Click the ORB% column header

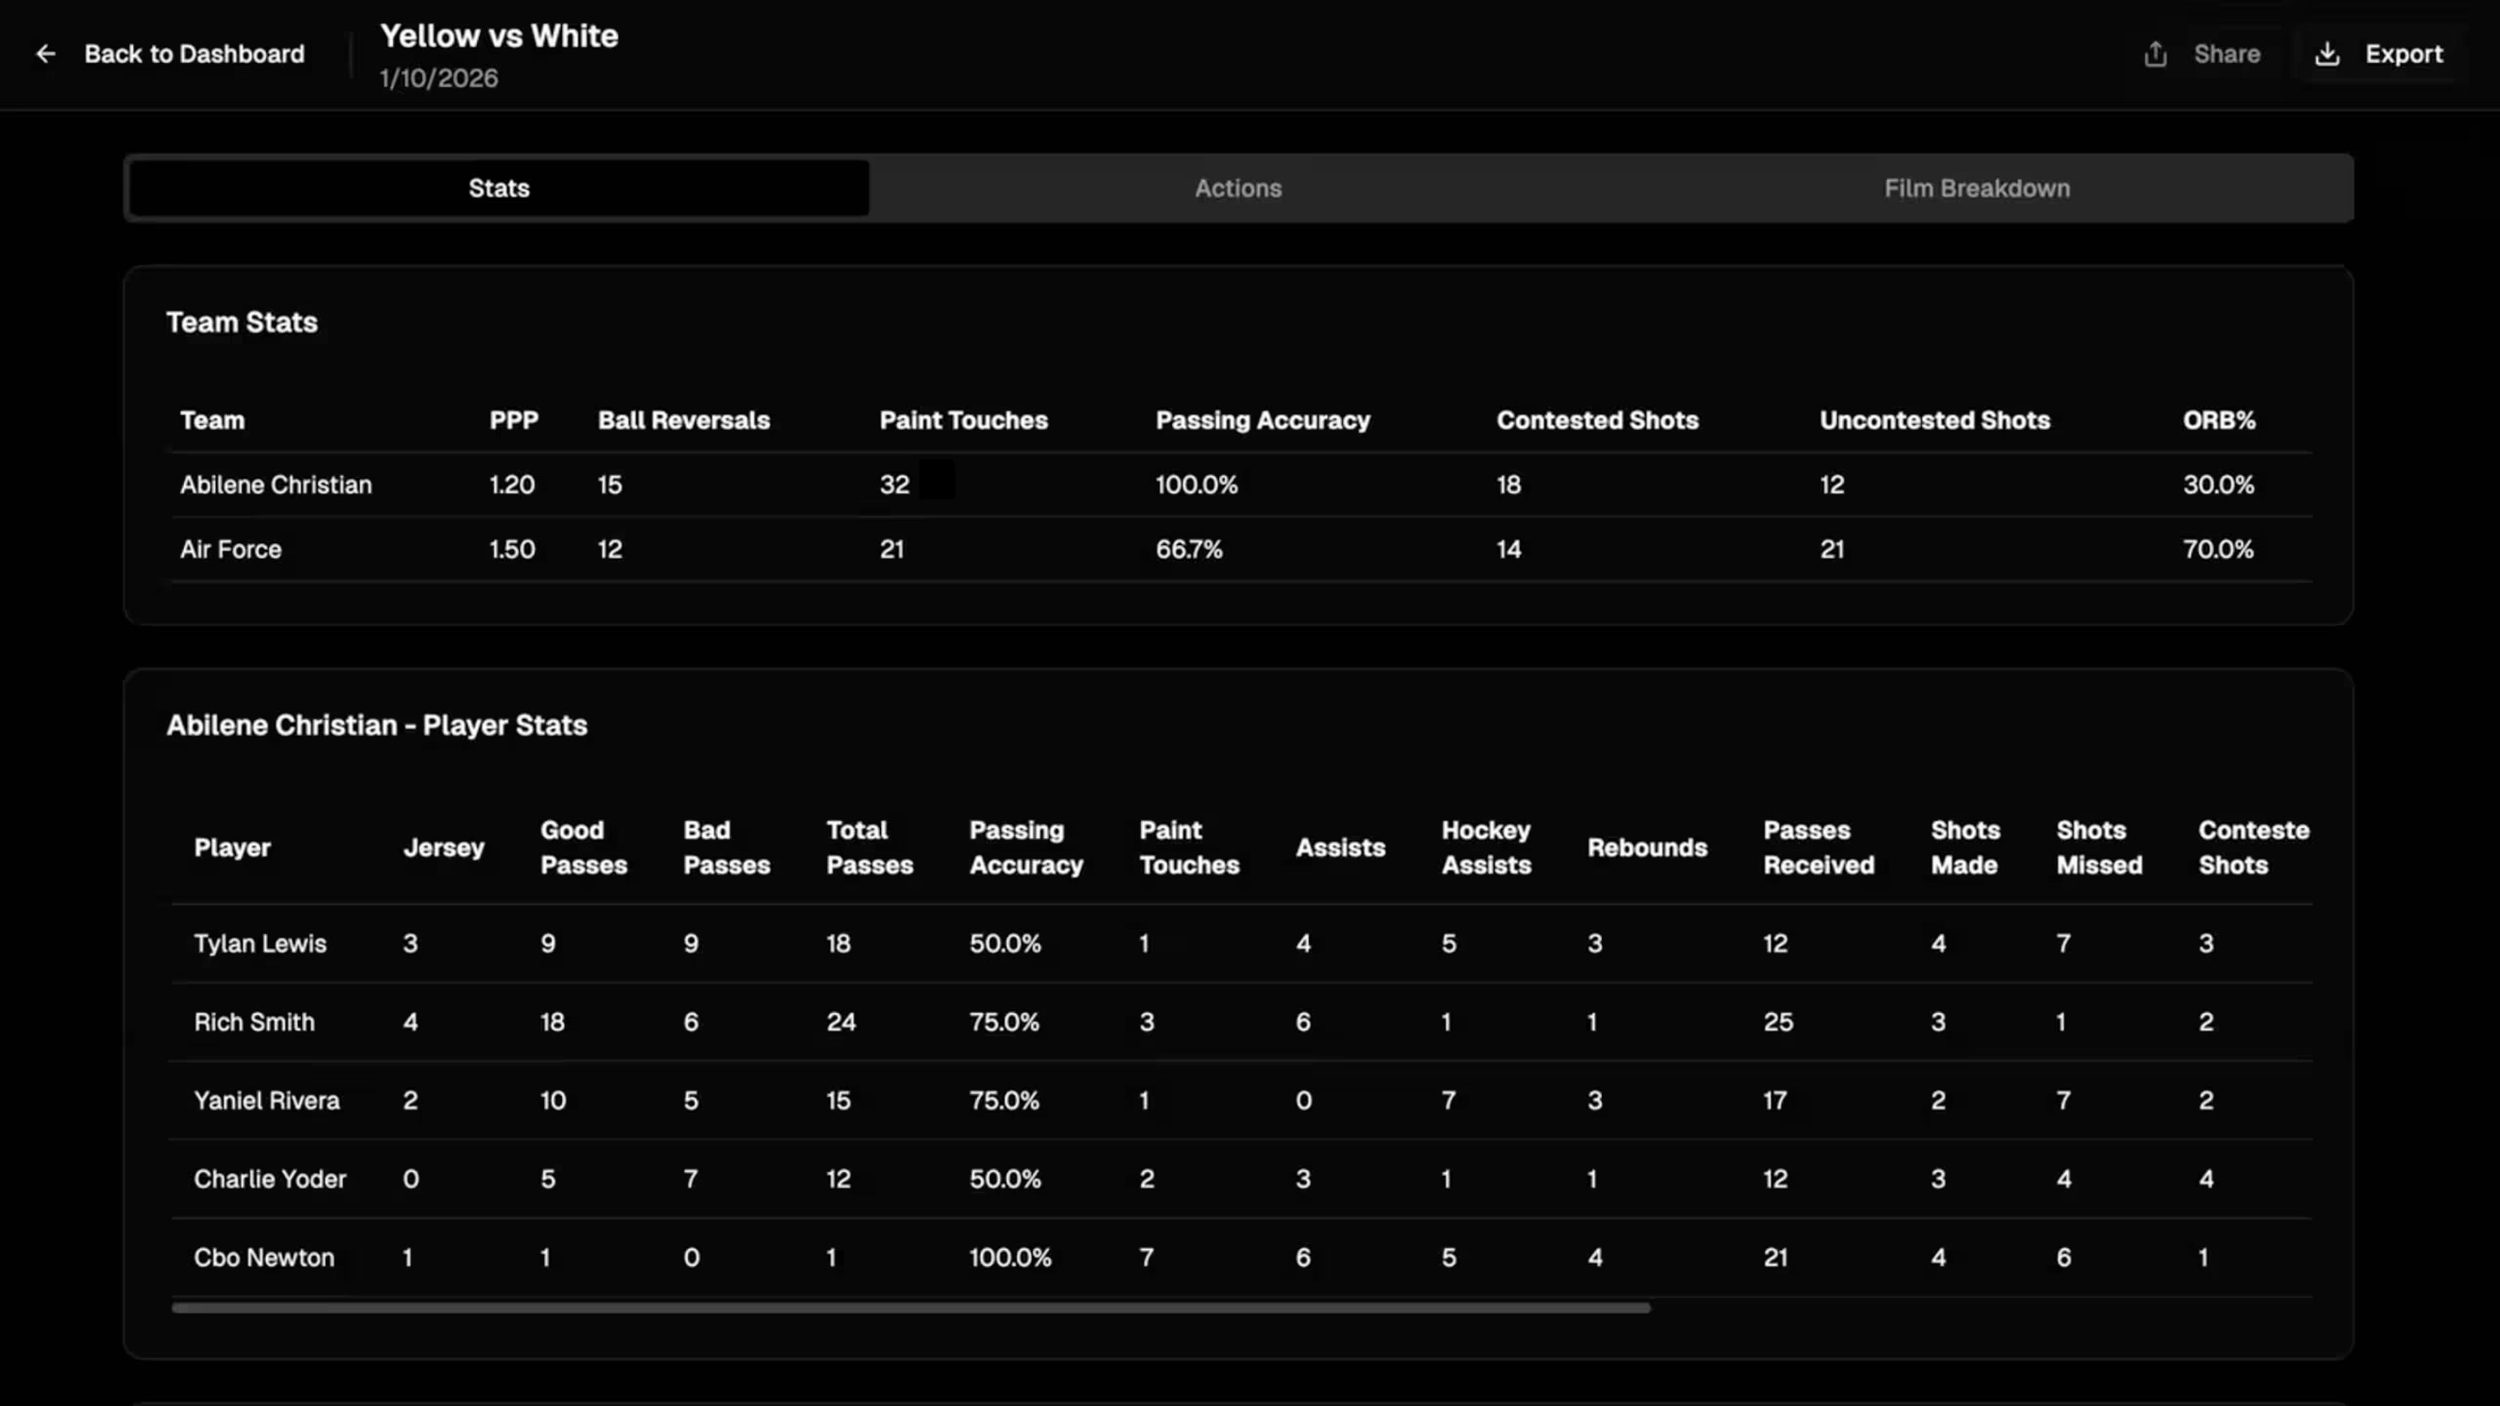pos(2219,420)
